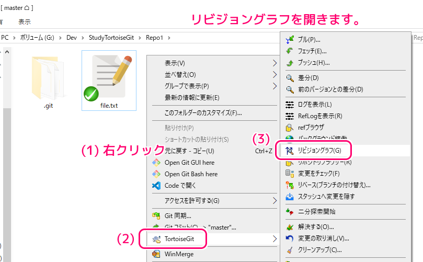Click StudyTortoiseGit in the breadcrumb path

coord(111,38)
